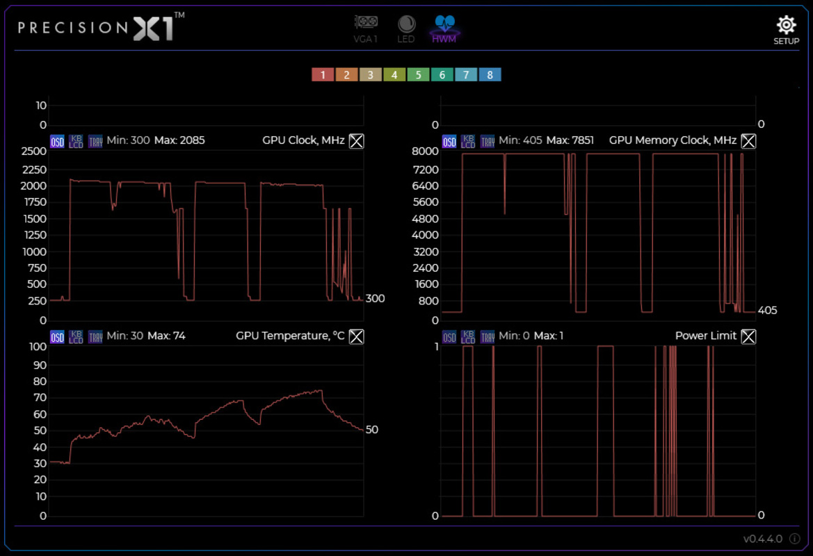Choose profile slot 4
813x556 pixels.
pos(394,74)
